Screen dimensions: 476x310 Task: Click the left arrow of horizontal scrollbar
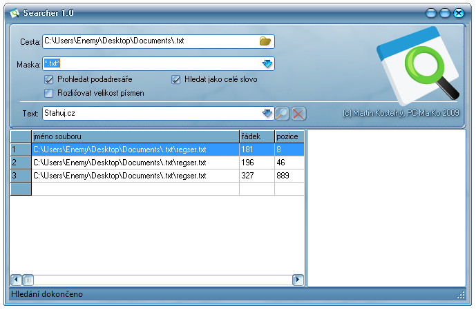(16, 280)
